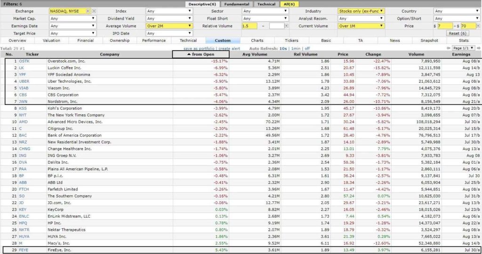Click Bank of America Corporation row
Image resolution: width=482 pixels, height=254 pixels.
(241, 135)
